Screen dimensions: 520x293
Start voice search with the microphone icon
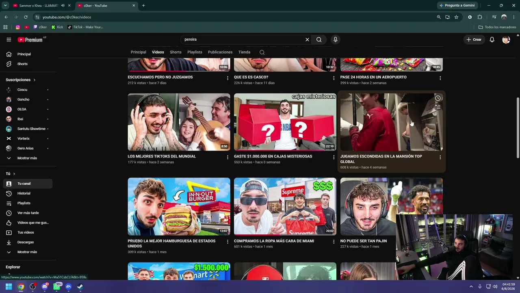click(335, 39)
